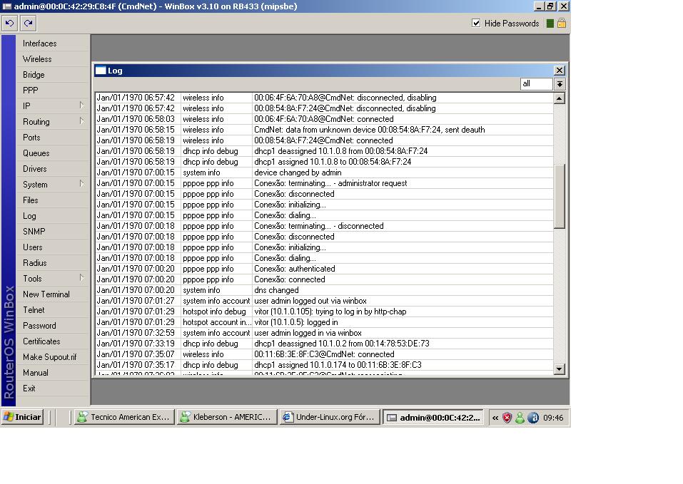Click the log scrollbar up arrow
Screen dimensions: 683x484
(x=560, y=98)
